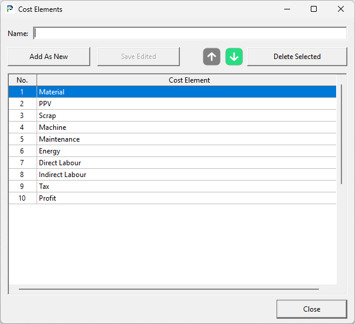This screenshot has height=324, width=355.
Task: Select the Energy cost element row
Action: 172,150
